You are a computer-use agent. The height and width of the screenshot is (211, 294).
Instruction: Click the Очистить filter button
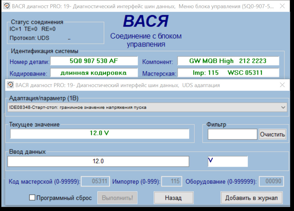click(273, 134)
